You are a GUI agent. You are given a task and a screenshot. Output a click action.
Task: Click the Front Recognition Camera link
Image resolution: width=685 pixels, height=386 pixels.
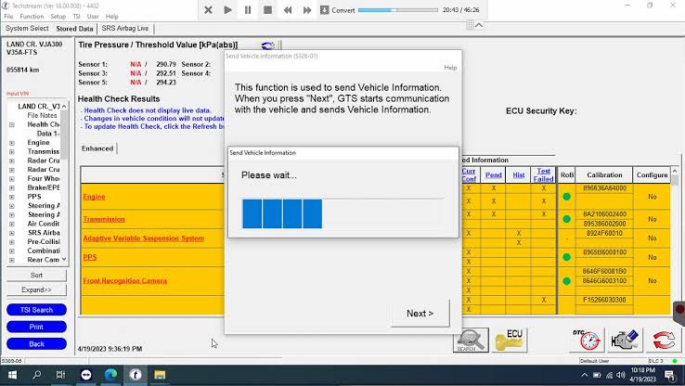[x=124, y=280]
